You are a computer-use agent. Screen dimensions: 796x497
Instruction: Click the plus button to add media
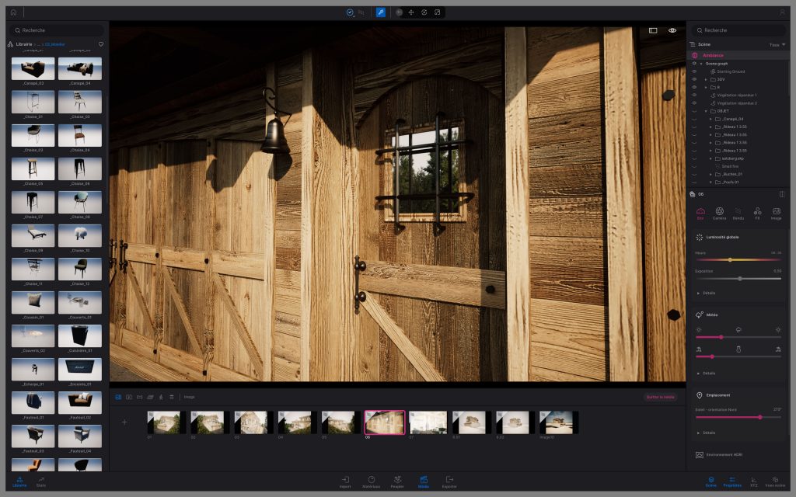tap(124, 422)
